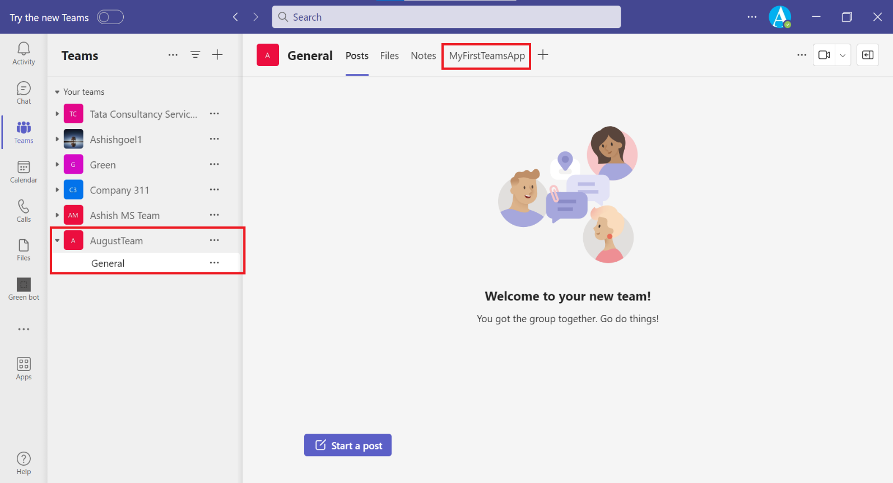Filter teams list using filter icon
The height and width of the screenshot is (483, 893).
tap(195, 54)
